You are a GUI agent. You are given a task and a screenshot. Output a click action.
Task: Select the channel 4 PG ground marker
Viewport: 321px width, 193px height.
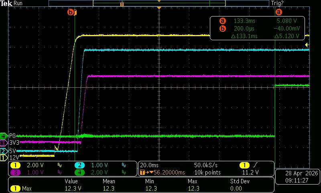(x=4, y=136)
